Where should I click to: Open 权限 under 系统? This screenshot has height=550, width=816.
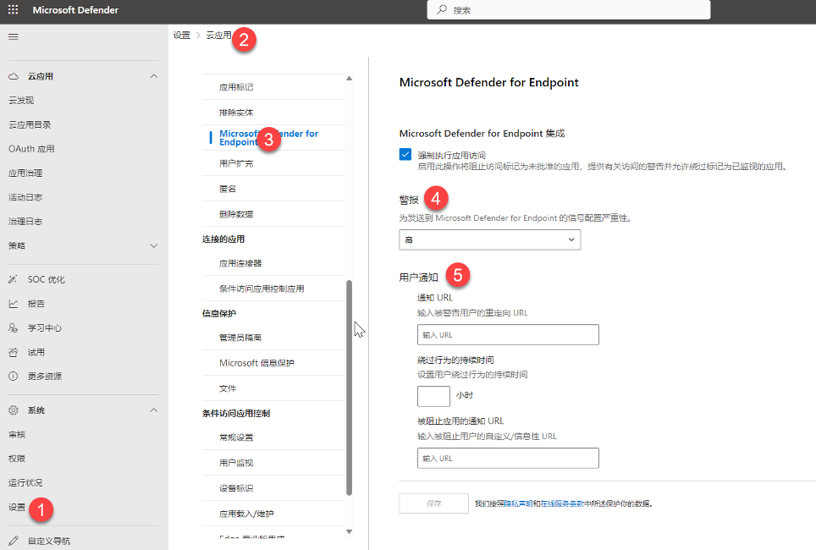(17, 459)
